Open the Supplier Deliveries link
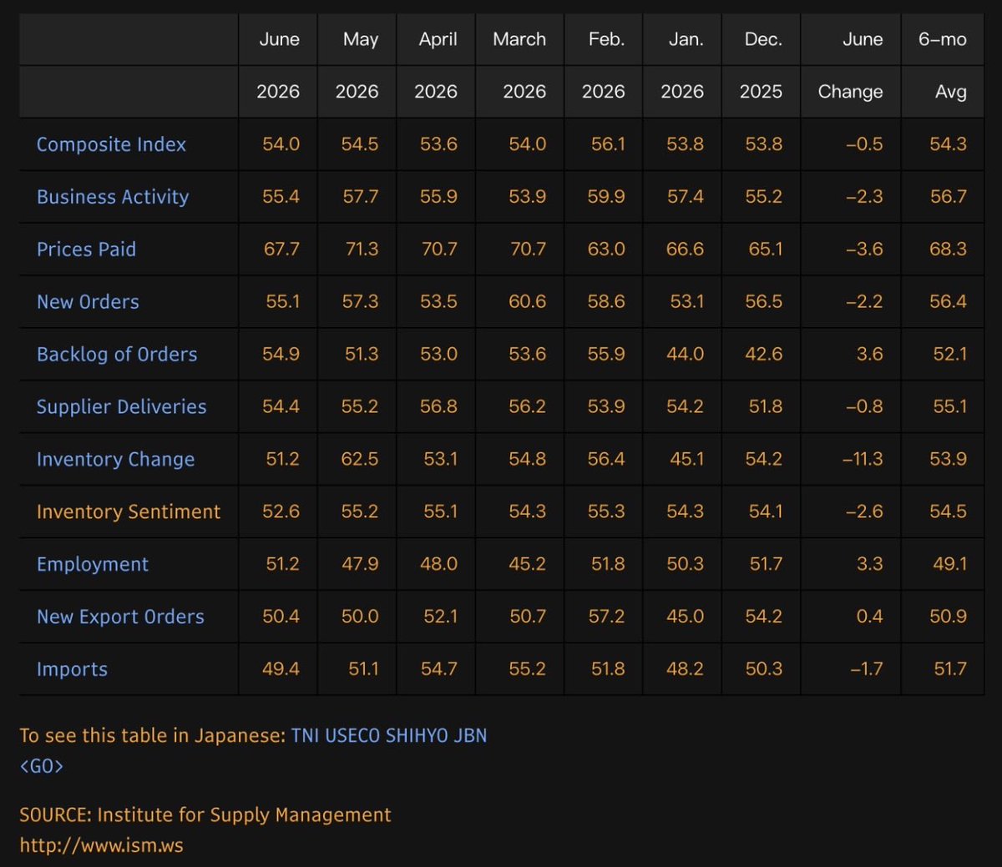This screenshot has height=867, width=1002. point(121,407)
